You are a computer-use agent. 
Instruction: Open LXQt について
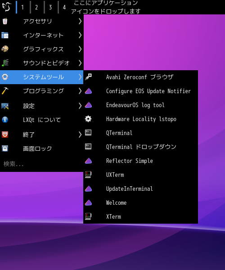tap(42, 120)
